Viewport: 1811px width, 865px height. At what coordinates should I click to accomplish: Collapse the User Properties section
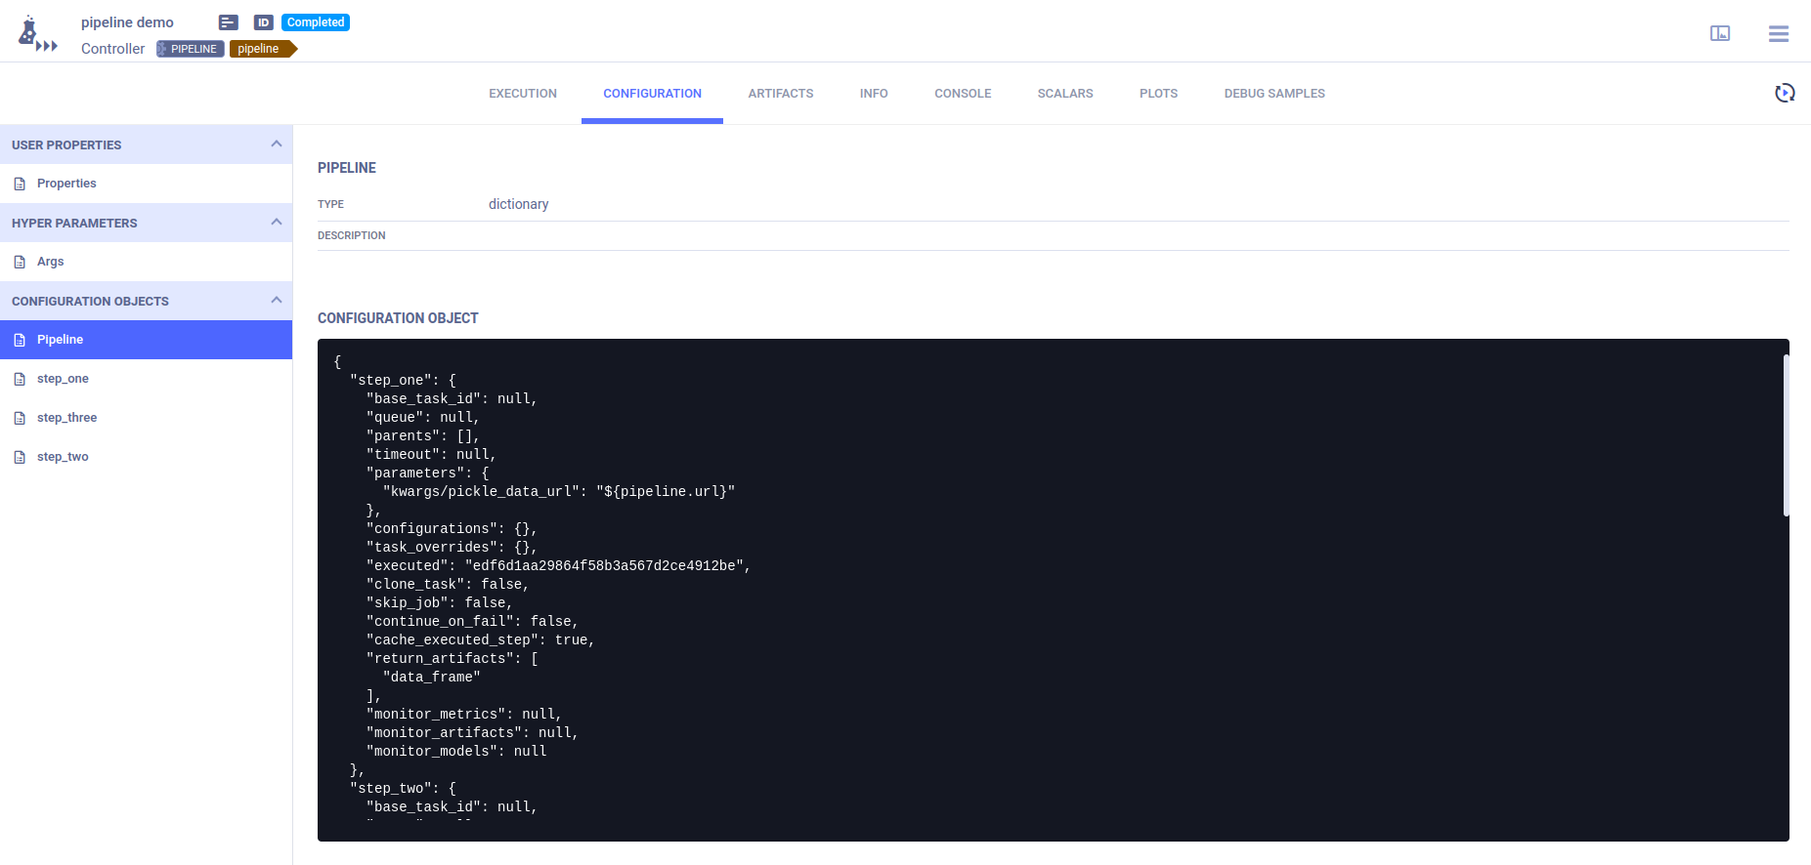276,144
